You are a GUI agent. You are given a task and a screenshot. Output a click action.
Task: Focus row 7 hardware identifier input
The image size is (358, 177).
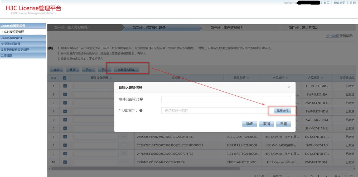[96, 137]
